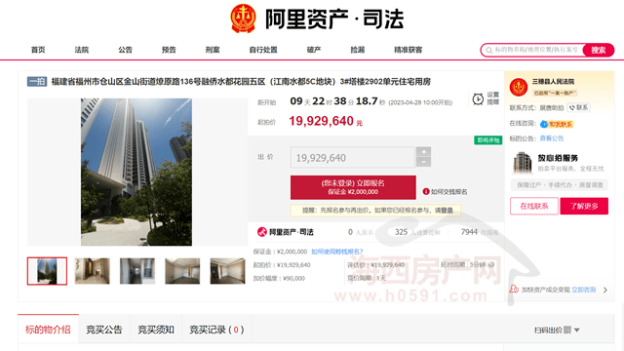The width and height of the screenshot is (624, 351).
Task: Click the 搜索 button
Action: tap(598, 50)
